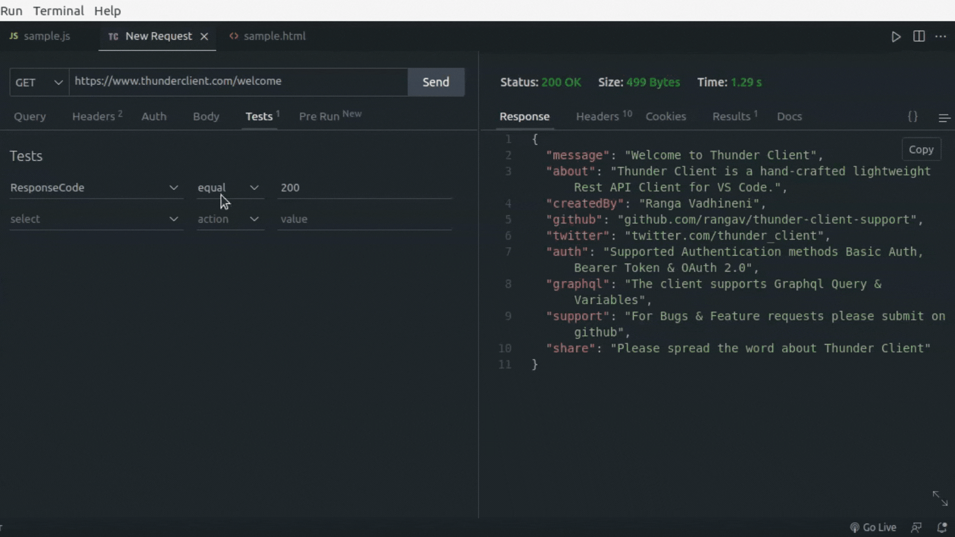This screenshot has height=537, width=955.
Task: Open the response Headers tab
Action: (x=603, y=116)
